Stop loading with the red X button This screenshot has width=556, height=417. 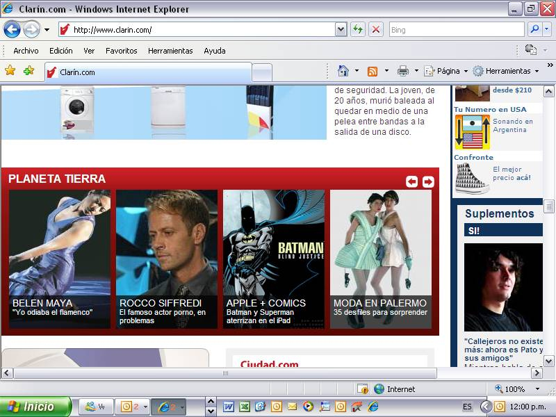pos(376,29)
